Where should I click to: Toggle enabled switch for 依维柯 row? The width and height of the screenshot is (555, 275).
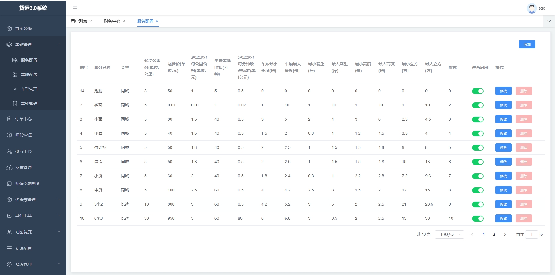(x=478, y=148)
